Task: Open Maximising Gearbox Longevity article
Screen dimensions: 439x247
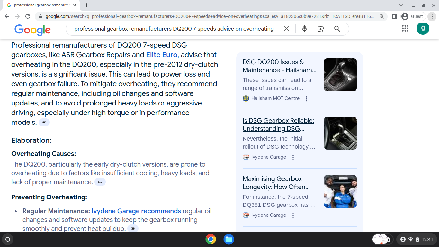Action: 276,183
